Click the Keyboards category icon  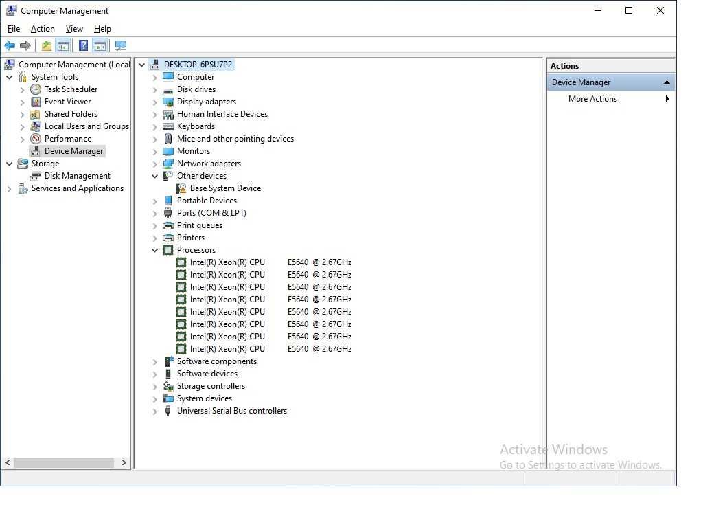pyautogui.click(x=168, y=126)
